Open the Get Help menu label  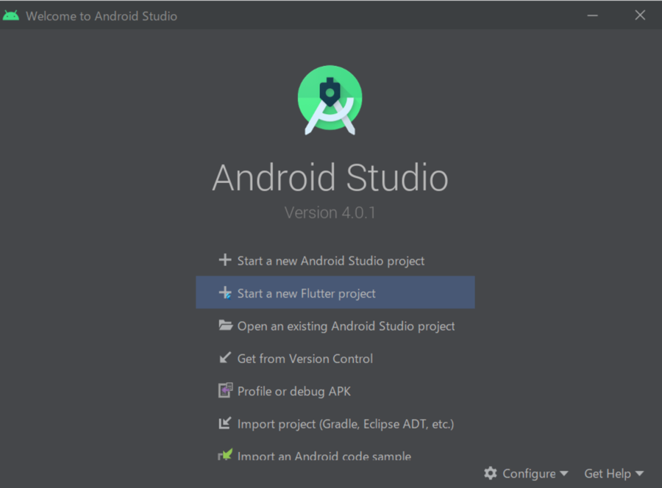point(608,473)
